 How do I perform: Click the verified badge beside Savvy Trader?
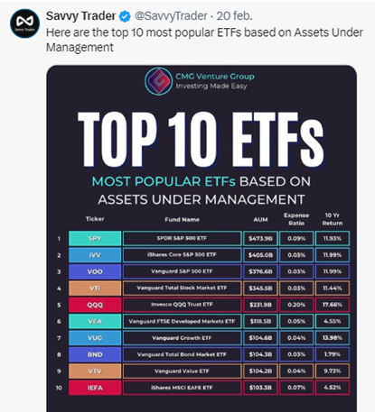coord(125,16)
